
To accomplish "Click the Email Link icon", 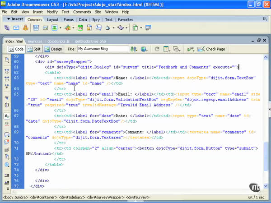I will 16,28.
